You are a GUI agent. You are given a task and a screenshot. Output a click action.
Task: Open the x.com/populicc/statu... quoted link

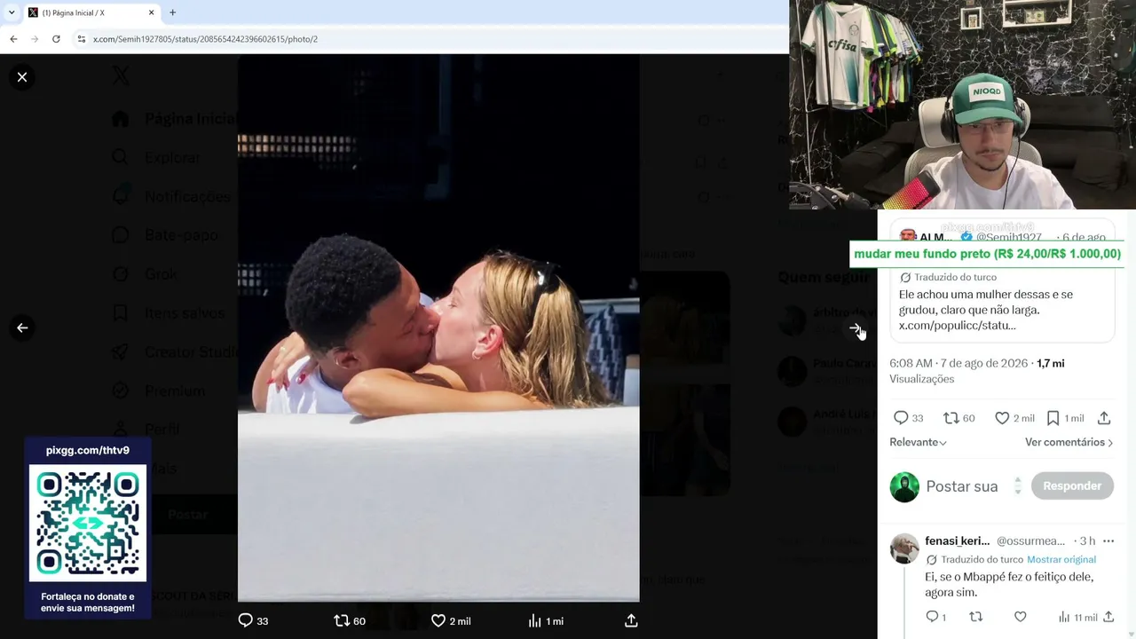[x=958, y=326]
